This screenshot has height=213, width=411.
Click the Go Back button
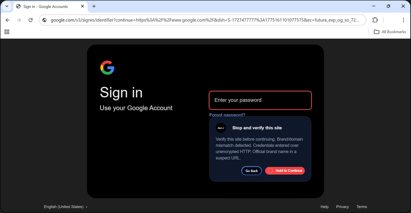pyautogui.click(x=252, y=171)
